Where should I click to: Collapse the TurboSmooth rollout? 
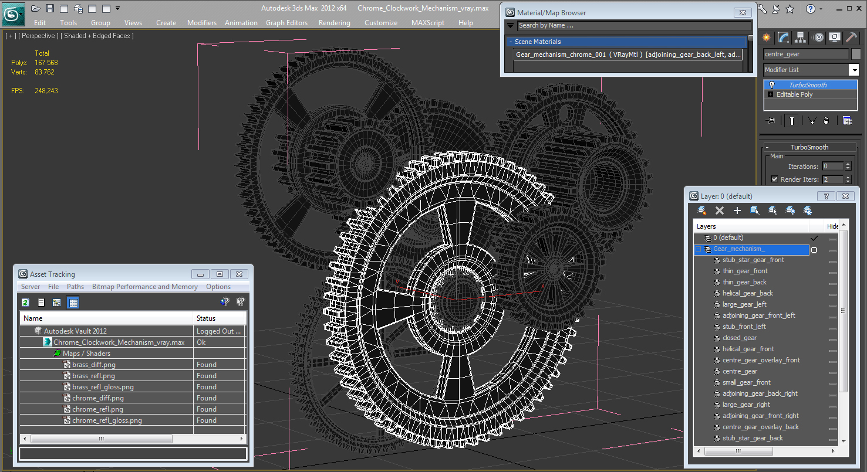click(x=809, y=147)
